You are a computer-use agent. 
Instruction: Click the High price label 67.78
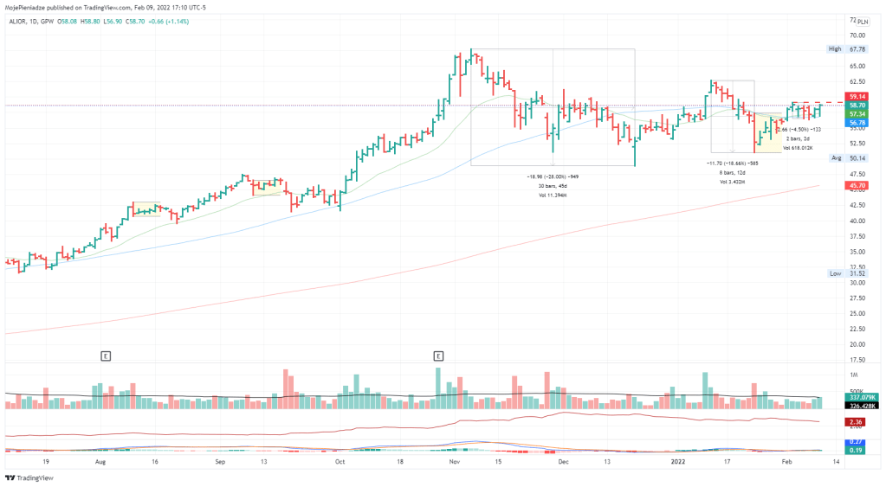[x=859, y=49]
